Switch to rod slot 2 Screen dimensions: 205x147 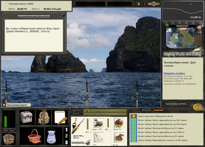(66, 136)
